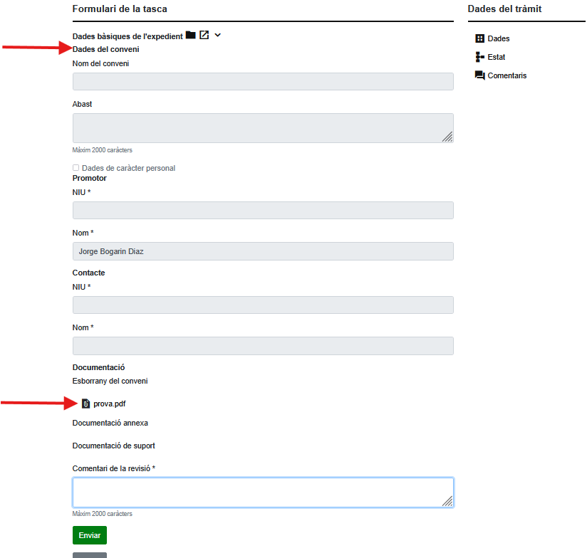Click the grey button below Enviar
Image resolution: width=587 pixels, height=558 pixels.
[x=90, y=554]
